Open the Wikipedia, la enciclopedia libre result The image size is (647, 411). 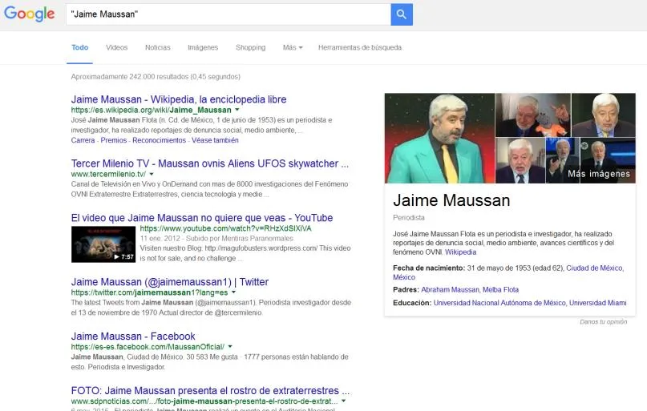click(x=179, y=99)
